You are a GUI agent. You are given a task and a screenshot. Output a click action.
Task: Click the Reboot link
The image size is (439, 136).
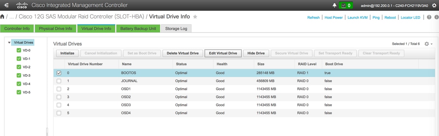pos(390,17)
